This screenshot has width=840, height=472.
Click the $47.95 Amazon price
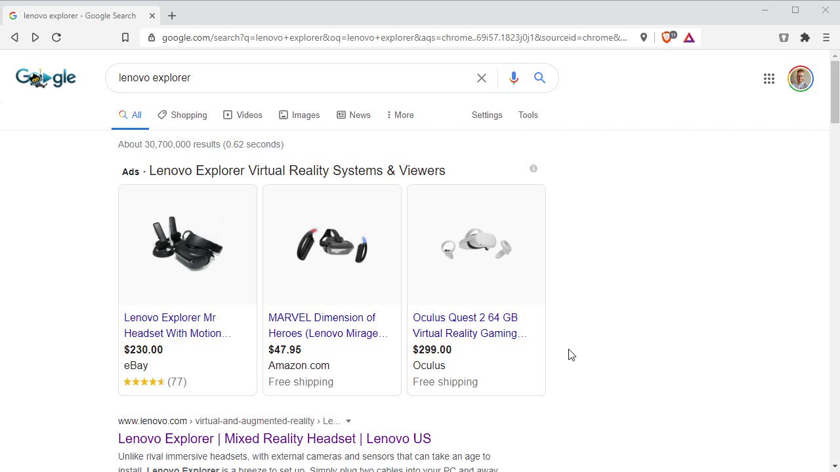(285, 349)
